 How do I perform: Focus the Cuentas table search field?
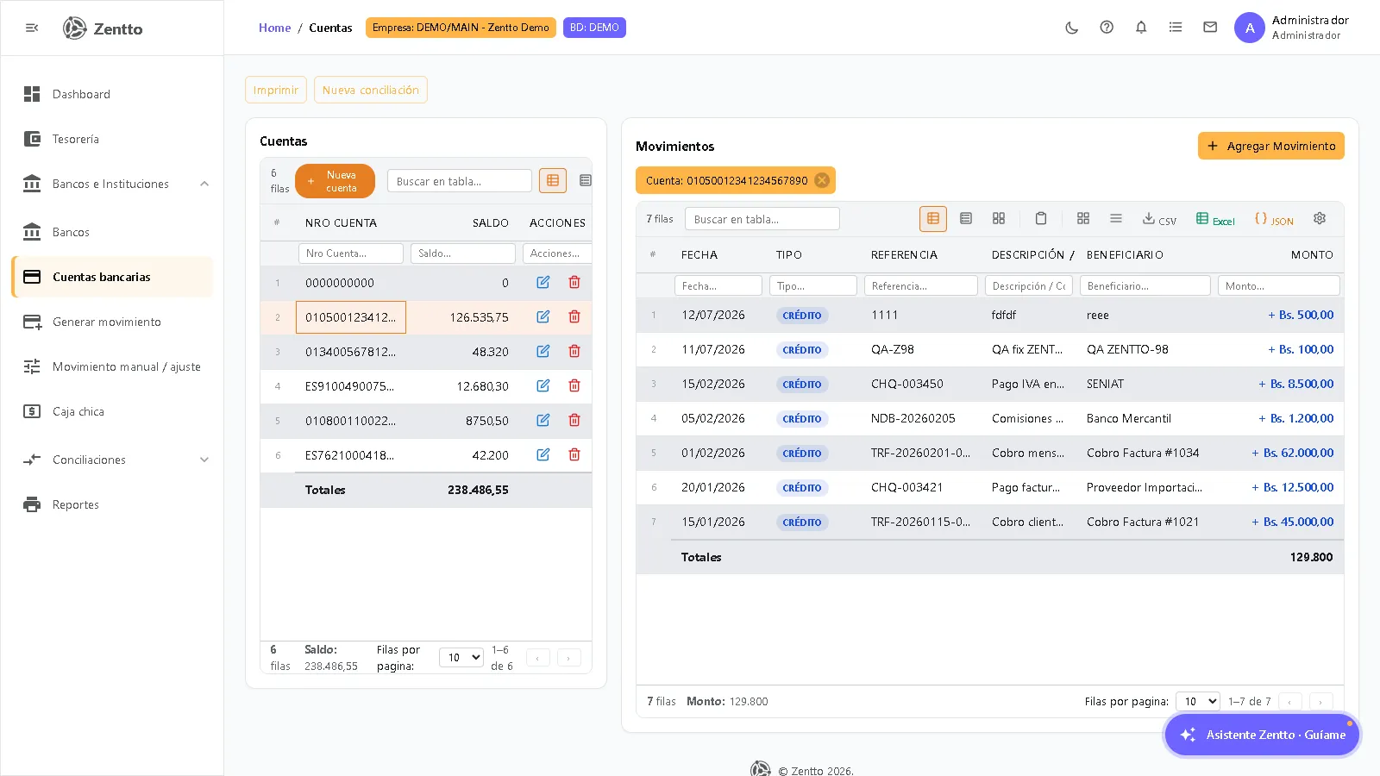tap(460, 181)
